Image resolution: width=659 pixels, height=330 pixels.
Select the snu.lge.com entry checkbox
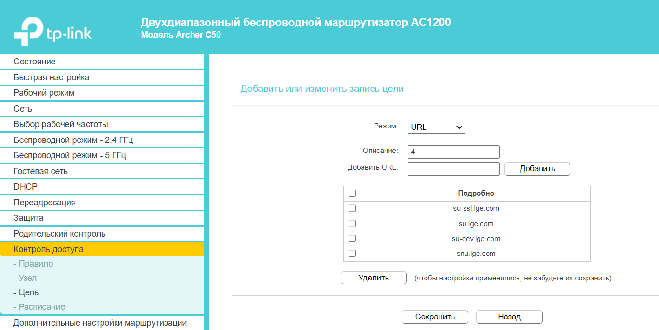pos(352,254)
